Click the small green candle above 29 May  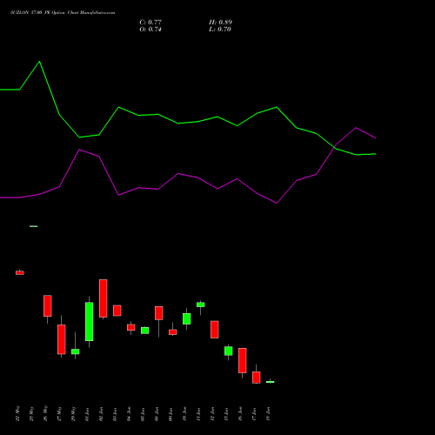point(76,351)
